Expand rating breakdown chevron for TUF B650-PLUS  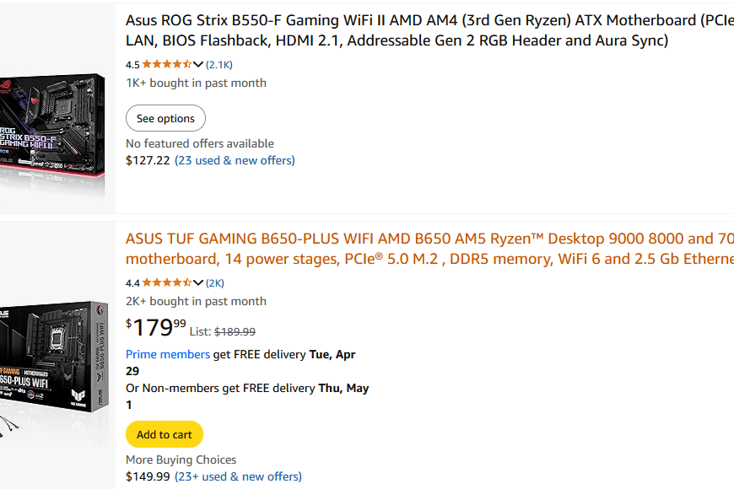[198, 282]
